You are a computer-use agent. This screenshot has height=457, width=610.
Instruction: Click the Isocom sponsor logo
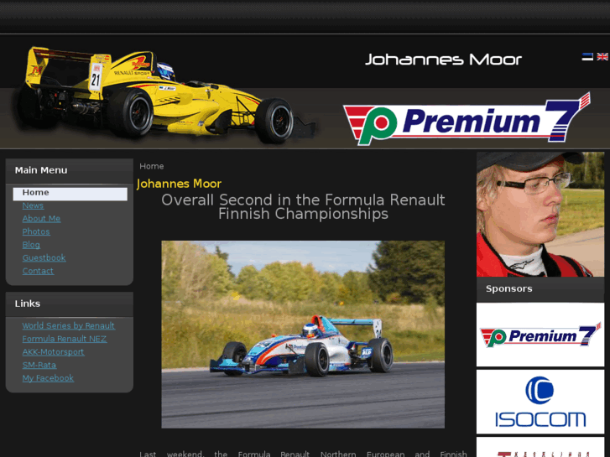click(x=540, y=402)
